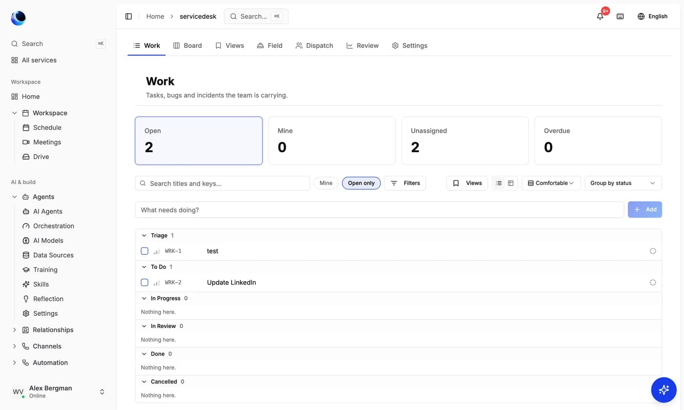The height and width of the screenshot is (410, 684).
Task: Open AI Models in sidebar
Action: point(43,241)
